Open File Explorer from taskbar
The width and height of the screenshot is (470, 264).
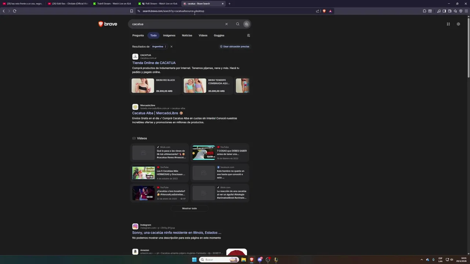pos(243,260)
